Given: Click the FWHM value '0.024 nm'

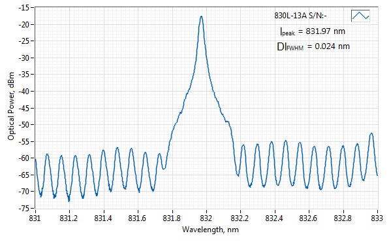Looking at the screenshot, I should tap(332, 46).
